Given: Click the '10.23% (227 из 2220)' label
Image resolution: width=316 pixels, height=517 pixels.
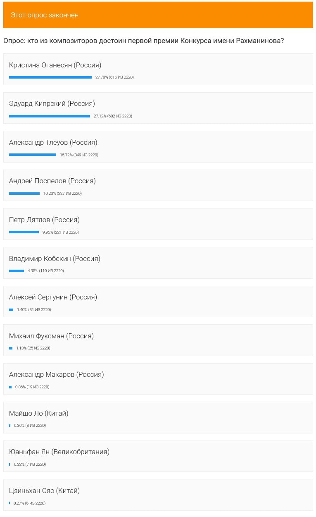Looking at the screenshot, I should pos(62,194).
